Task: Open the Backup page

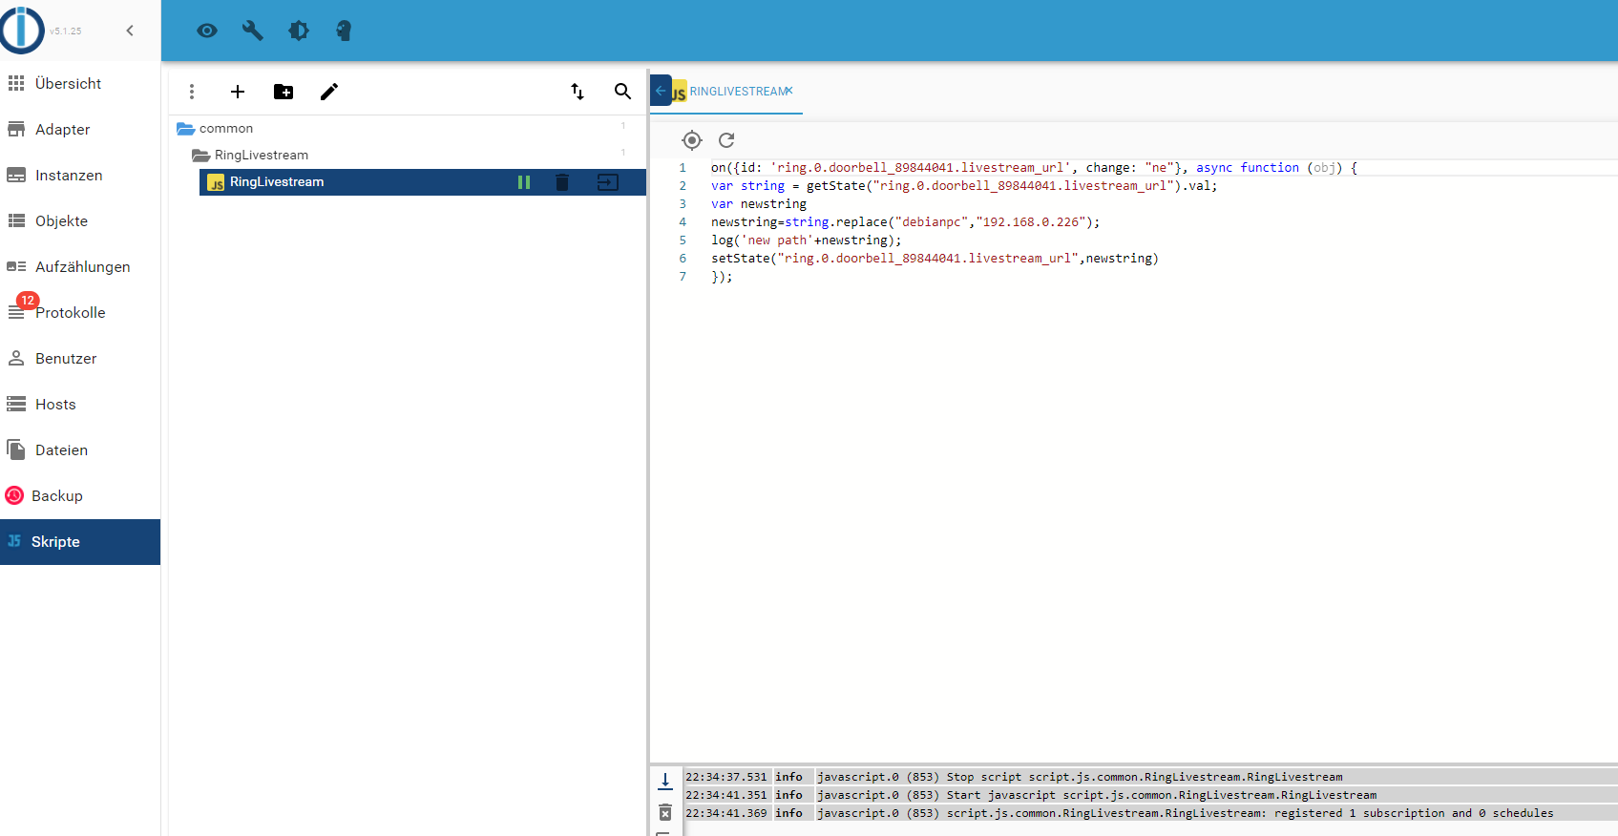Action: click(x=80, y=496)
